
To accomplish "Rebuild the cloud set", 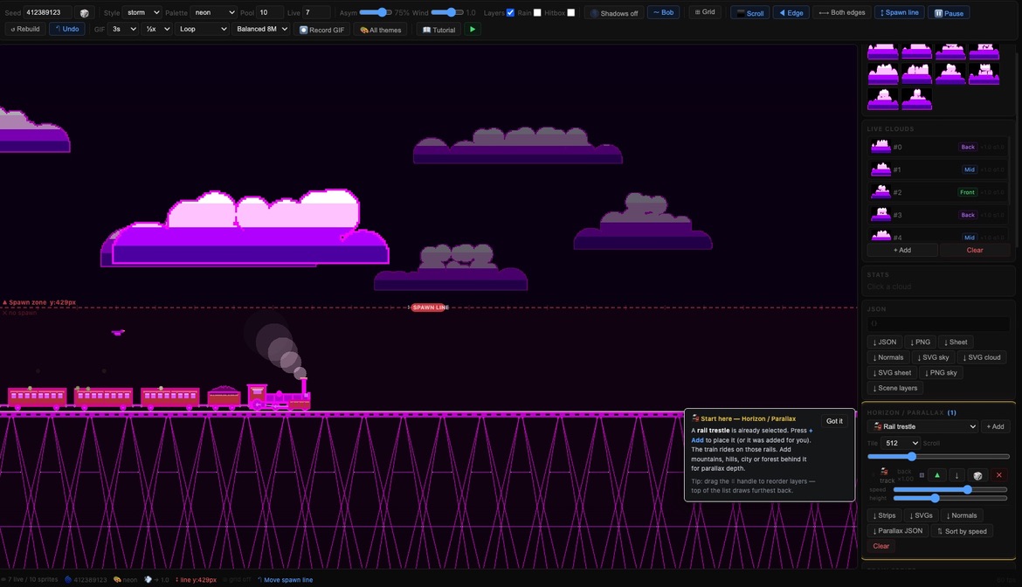I will pos(25,30).
